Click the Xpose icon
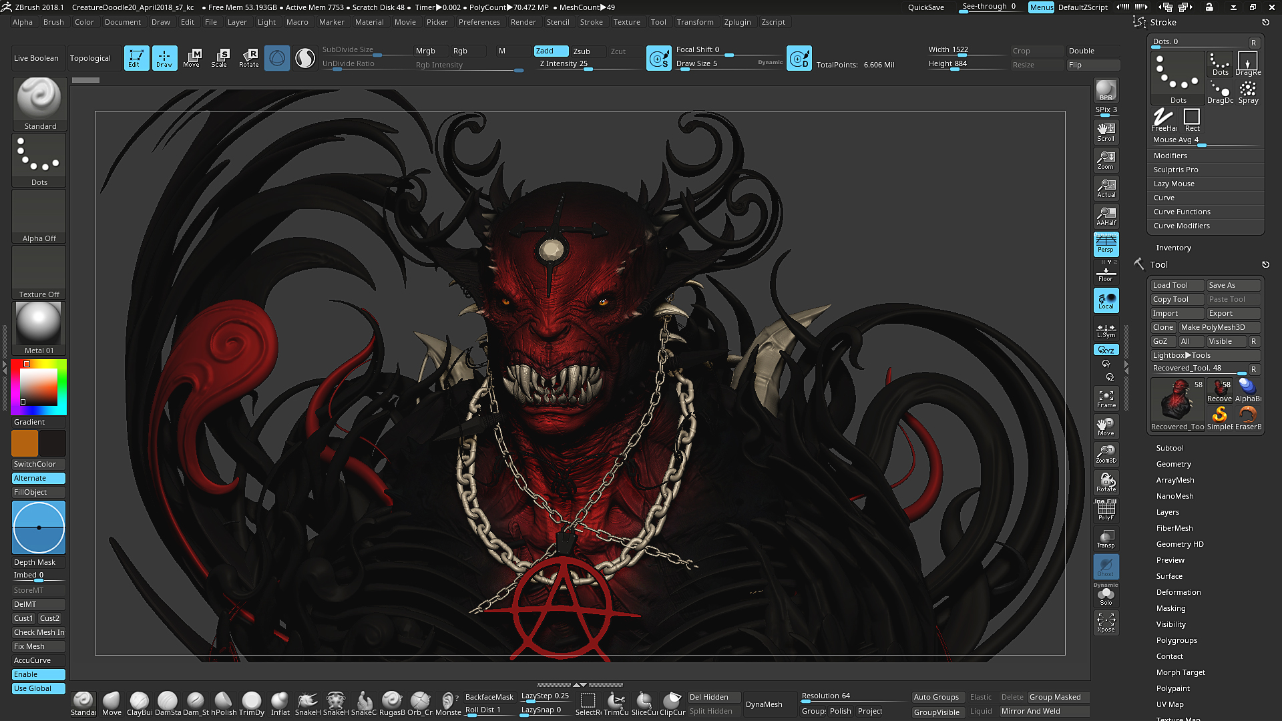The width and height of the screenshot is (1282, 721). tap(1106, 623)
